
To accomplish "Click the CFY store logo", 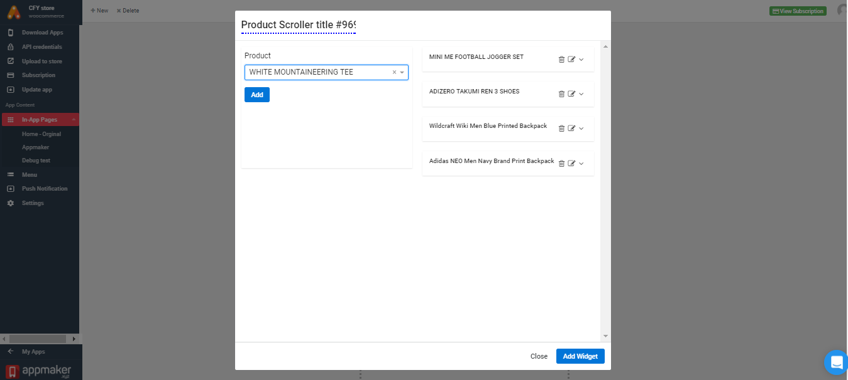I will [14, 11].
